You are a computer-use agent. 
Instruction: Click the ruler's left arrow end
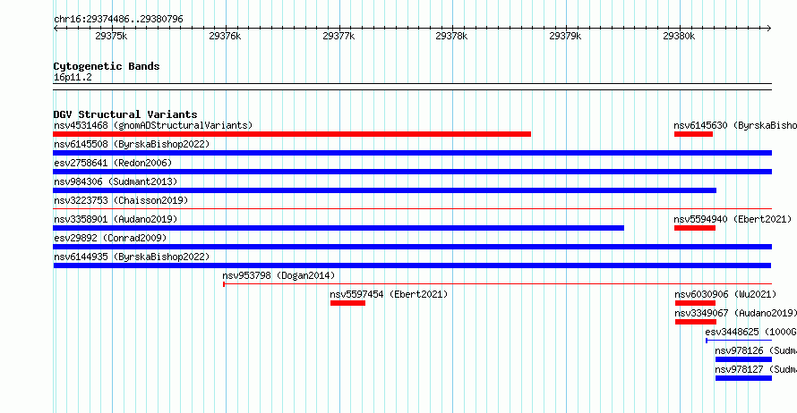(56, 28)
